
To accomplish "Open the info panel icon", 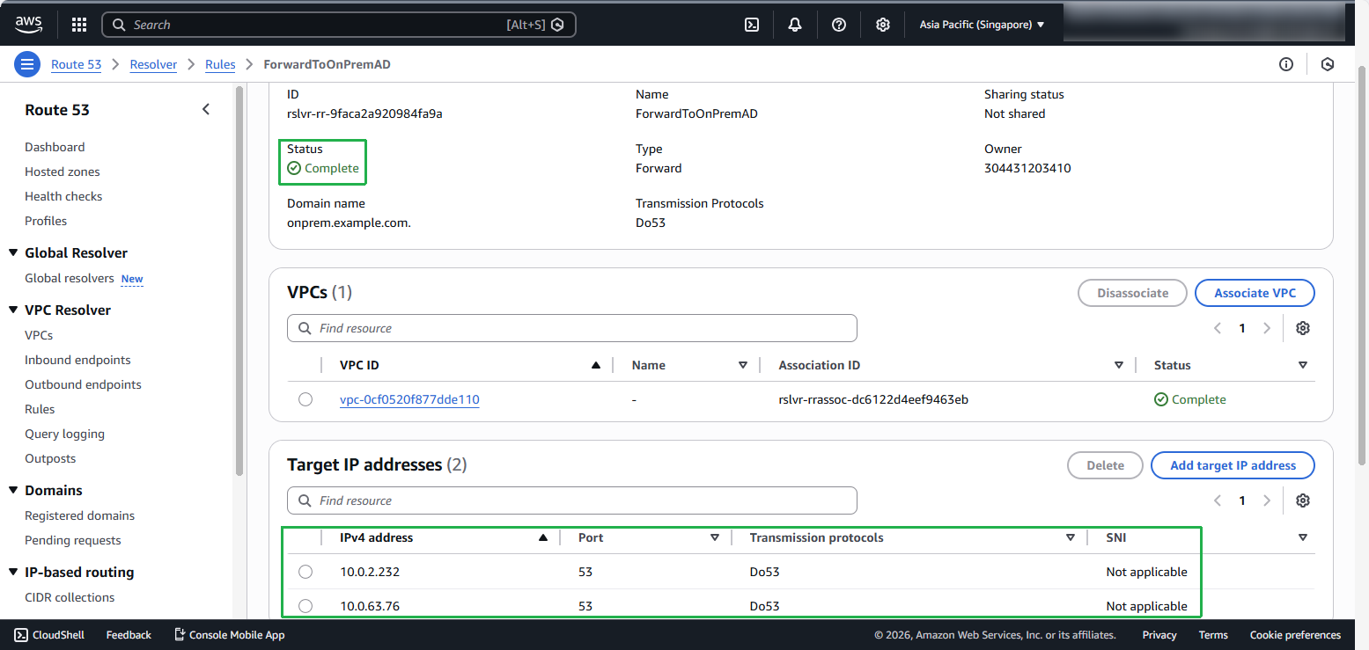I will click(x=1286, y=64).
